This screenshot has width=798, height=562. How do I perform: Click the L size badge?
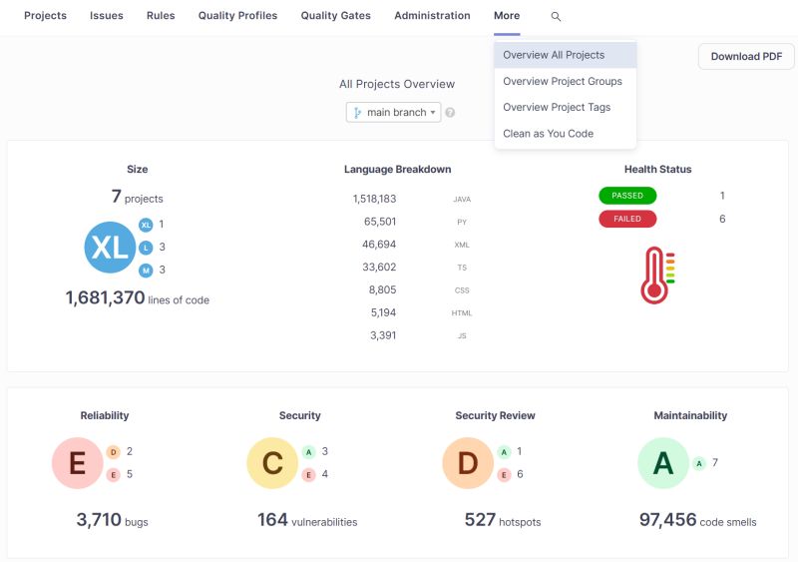146,248
